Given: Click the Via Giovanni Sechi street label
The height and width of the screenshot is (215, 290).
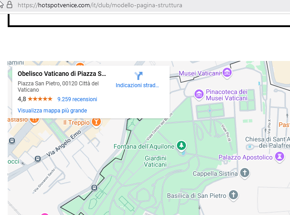Looking at the screenshot, I should [x=44, y=180].
